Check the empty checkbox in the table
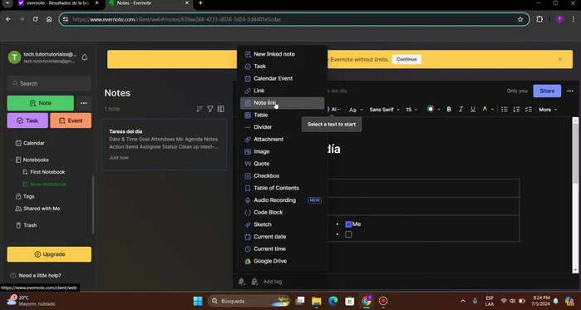581x310 pixels. point(348,234)
